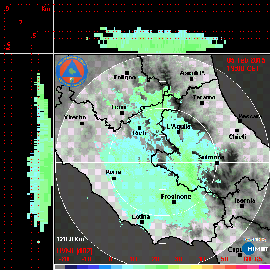Click the vertical 'Km' axis label
270x270 pixels.
pyautogui.click(x=8, y=46)
